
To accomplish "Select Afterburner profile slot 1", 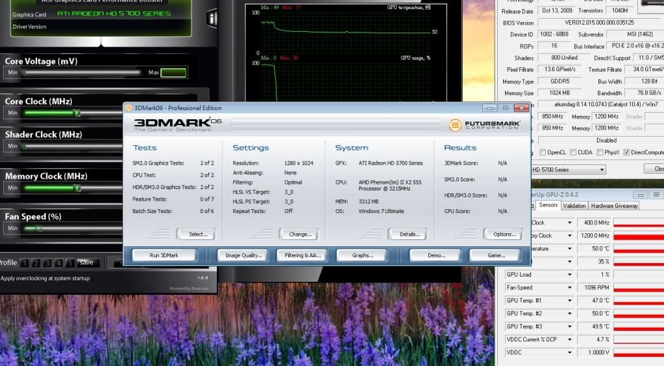I will tap(25, 263).
